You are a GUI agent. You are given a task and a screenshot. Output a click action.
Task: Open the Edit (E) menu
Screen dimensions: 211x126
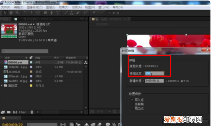click(19, 7)
